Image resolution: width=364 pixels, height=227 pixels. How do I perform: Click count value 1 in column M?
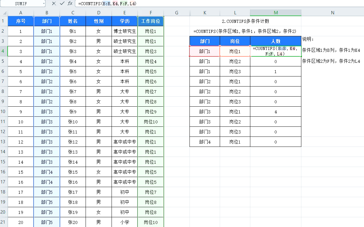pyautogui.click(x=276, y=72)
